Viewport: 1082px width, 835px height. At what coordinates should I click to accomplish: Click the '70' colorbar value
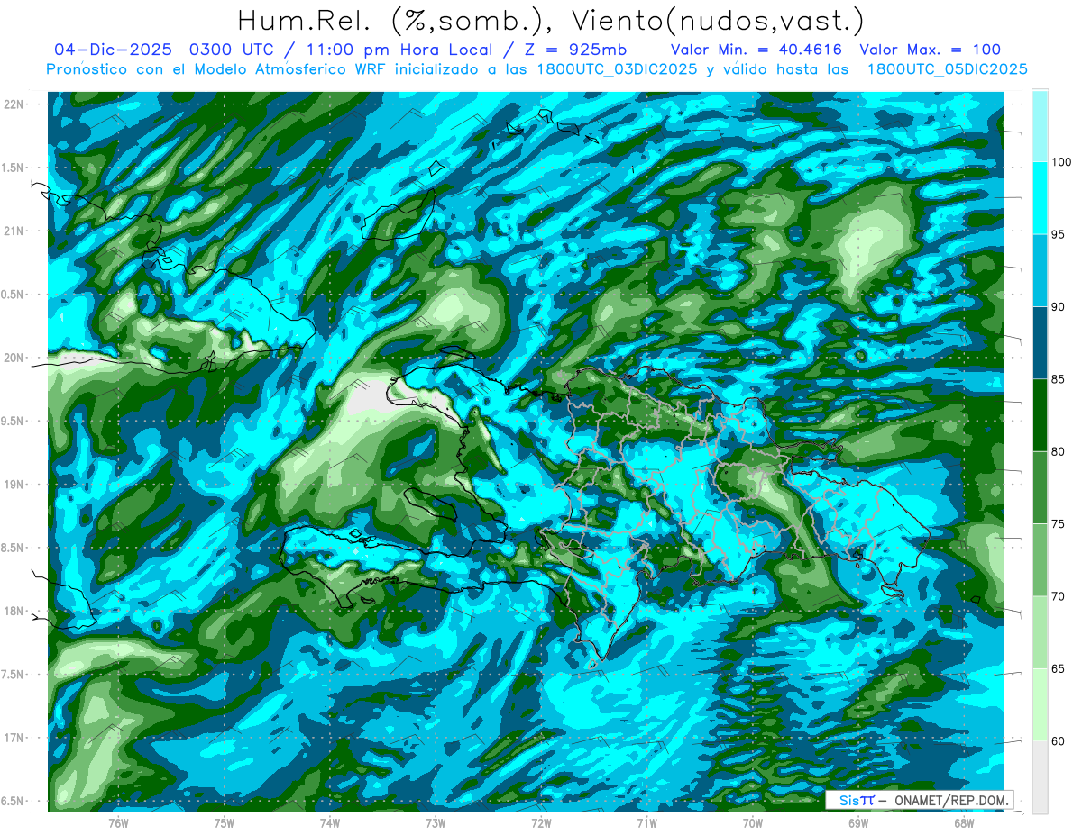click(1059, 596)
